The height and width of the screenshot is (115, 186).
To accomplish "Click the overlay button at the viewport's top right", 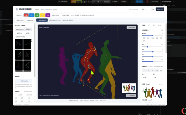I will (131, 27).
